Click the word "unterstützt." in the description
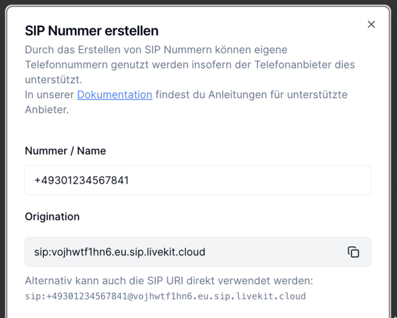The image size is (397, 318). pos(54,80)
